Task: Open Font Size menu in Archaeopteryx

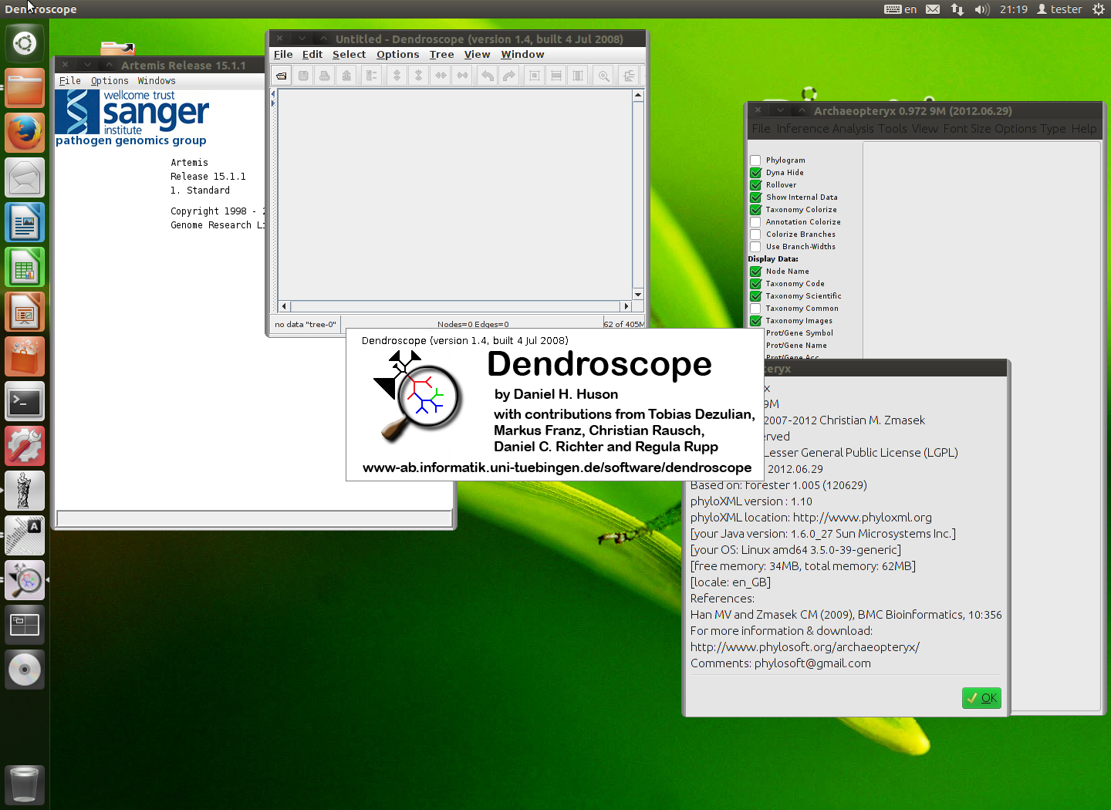Action: tap(967, 129)
